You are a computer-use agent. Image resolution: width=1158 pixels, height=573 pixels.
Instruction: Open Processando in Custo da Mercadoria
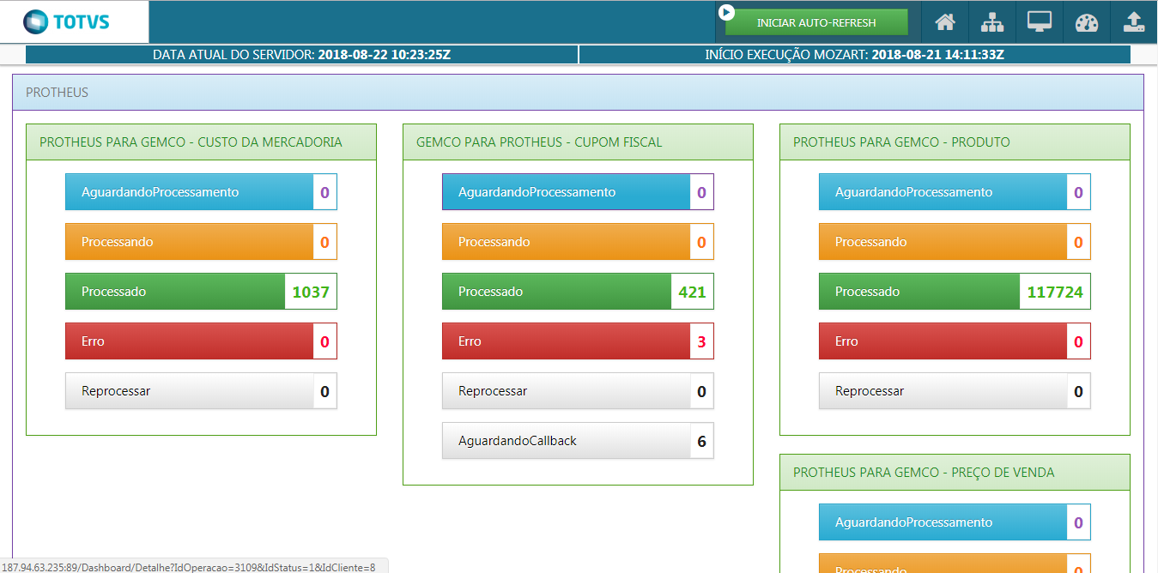coord(201,242)
